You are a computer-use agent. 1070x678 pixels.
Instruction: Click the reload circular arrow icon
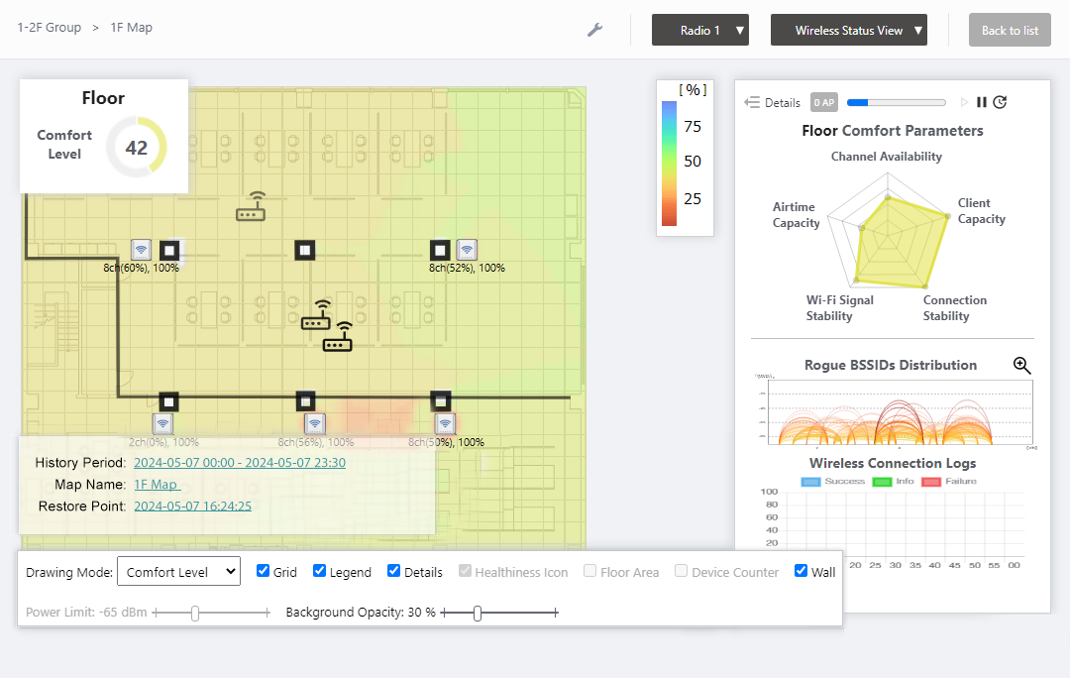1000,102
